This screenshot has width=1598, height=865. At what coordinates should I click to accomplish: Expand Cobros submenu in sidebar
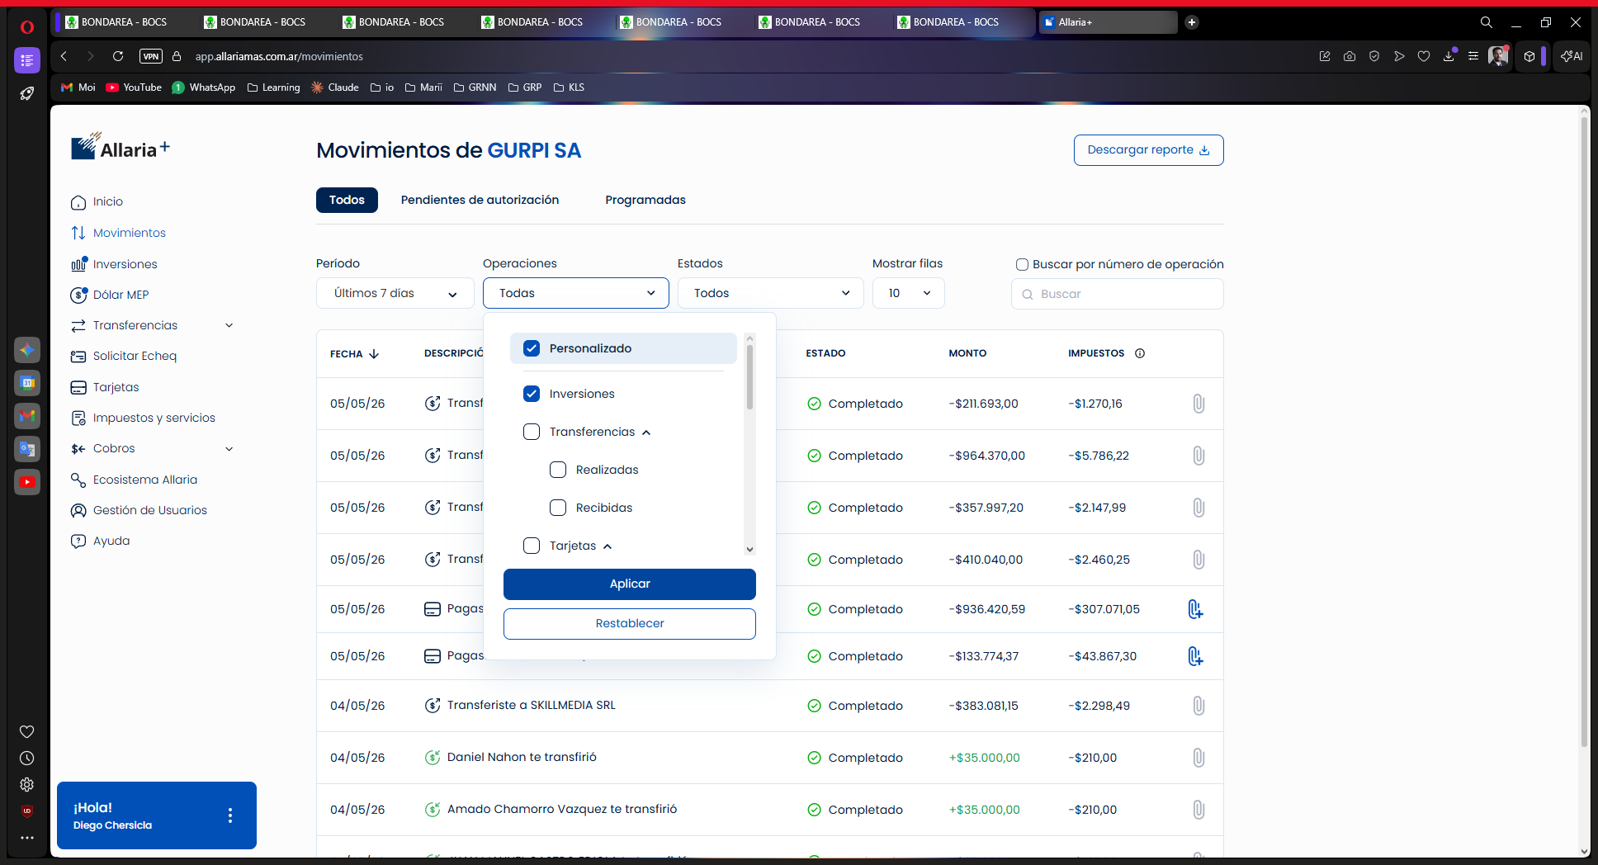click(229, 449)
